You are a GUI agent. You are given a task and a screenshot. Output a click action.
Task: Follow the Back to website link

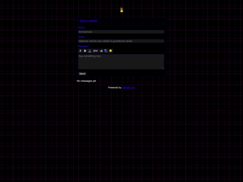click(89, 21)
